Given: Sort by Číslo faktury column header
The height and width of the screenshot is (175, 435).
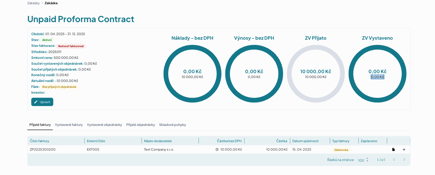Looking at the screenshot, I should pyautogui.click(x=40, y=141).
